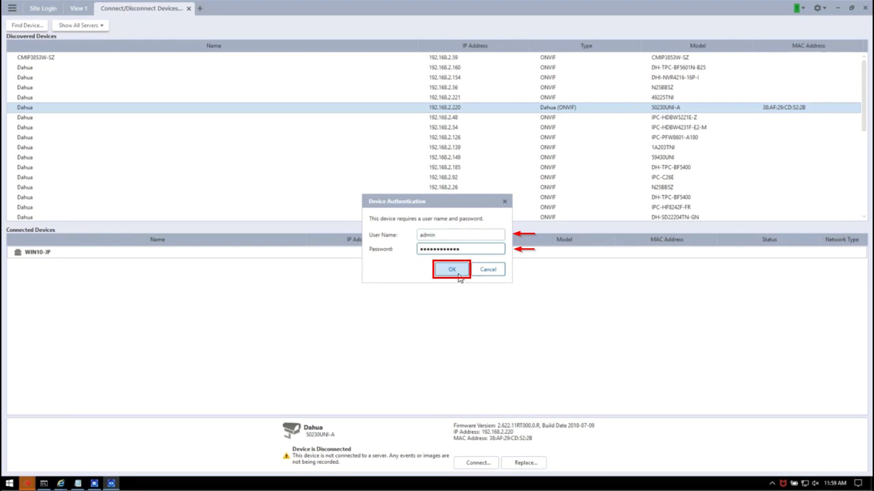874x491 pixels.
Task: Expand the settings gear dropdown
Action: 820,8
